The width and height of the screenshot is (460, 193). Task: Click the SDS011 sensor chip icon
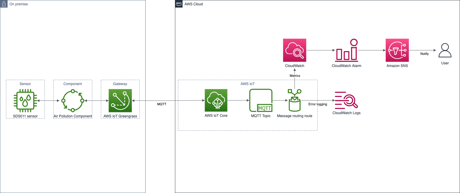click(x=25, y=100)
